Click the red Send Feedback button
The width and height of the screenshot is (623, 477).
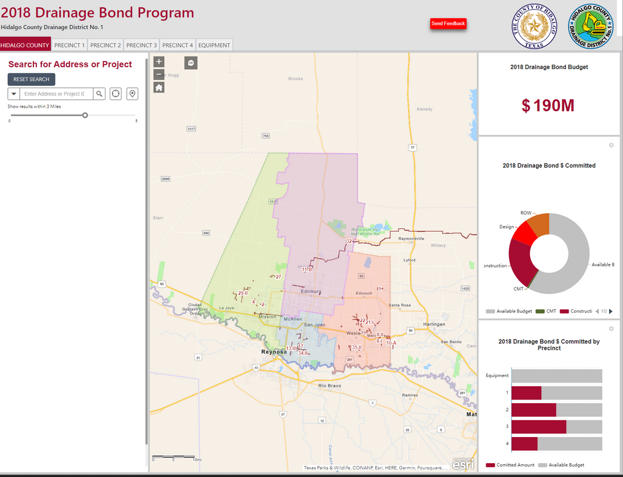(448, 24)
